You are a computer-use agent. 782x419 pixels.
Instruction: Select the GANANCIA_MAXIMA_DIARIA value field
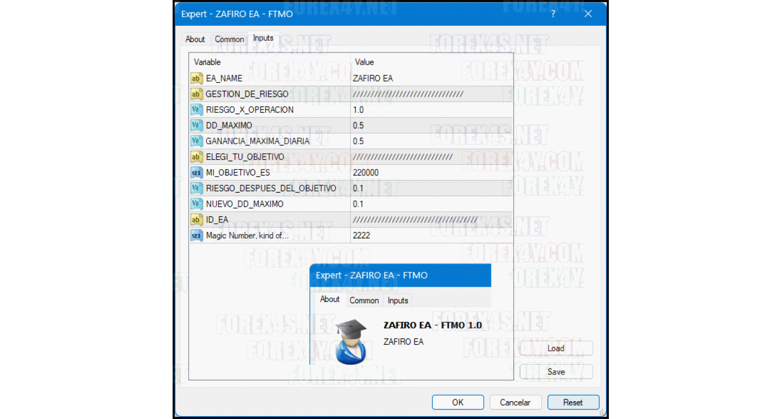pos(430,141)
